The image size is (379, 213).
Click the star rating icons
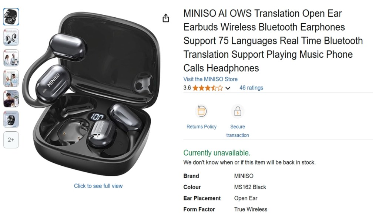[x=208, y=88]
